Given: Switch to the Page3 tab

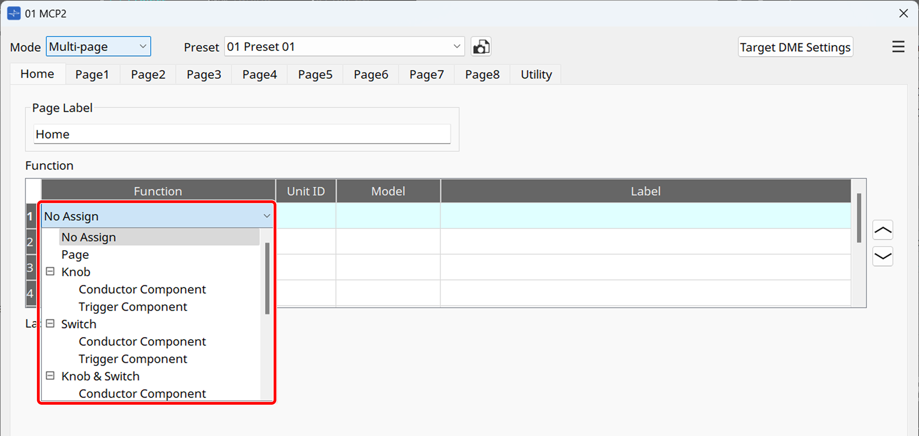Looking at the screenshot, I should (204, 74).
